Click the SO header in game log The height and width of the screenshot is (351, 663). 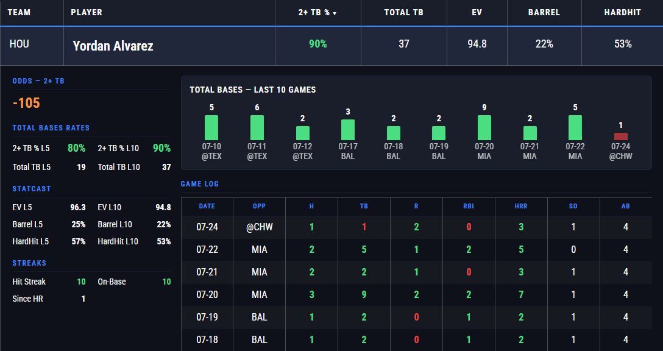point(573,207)
